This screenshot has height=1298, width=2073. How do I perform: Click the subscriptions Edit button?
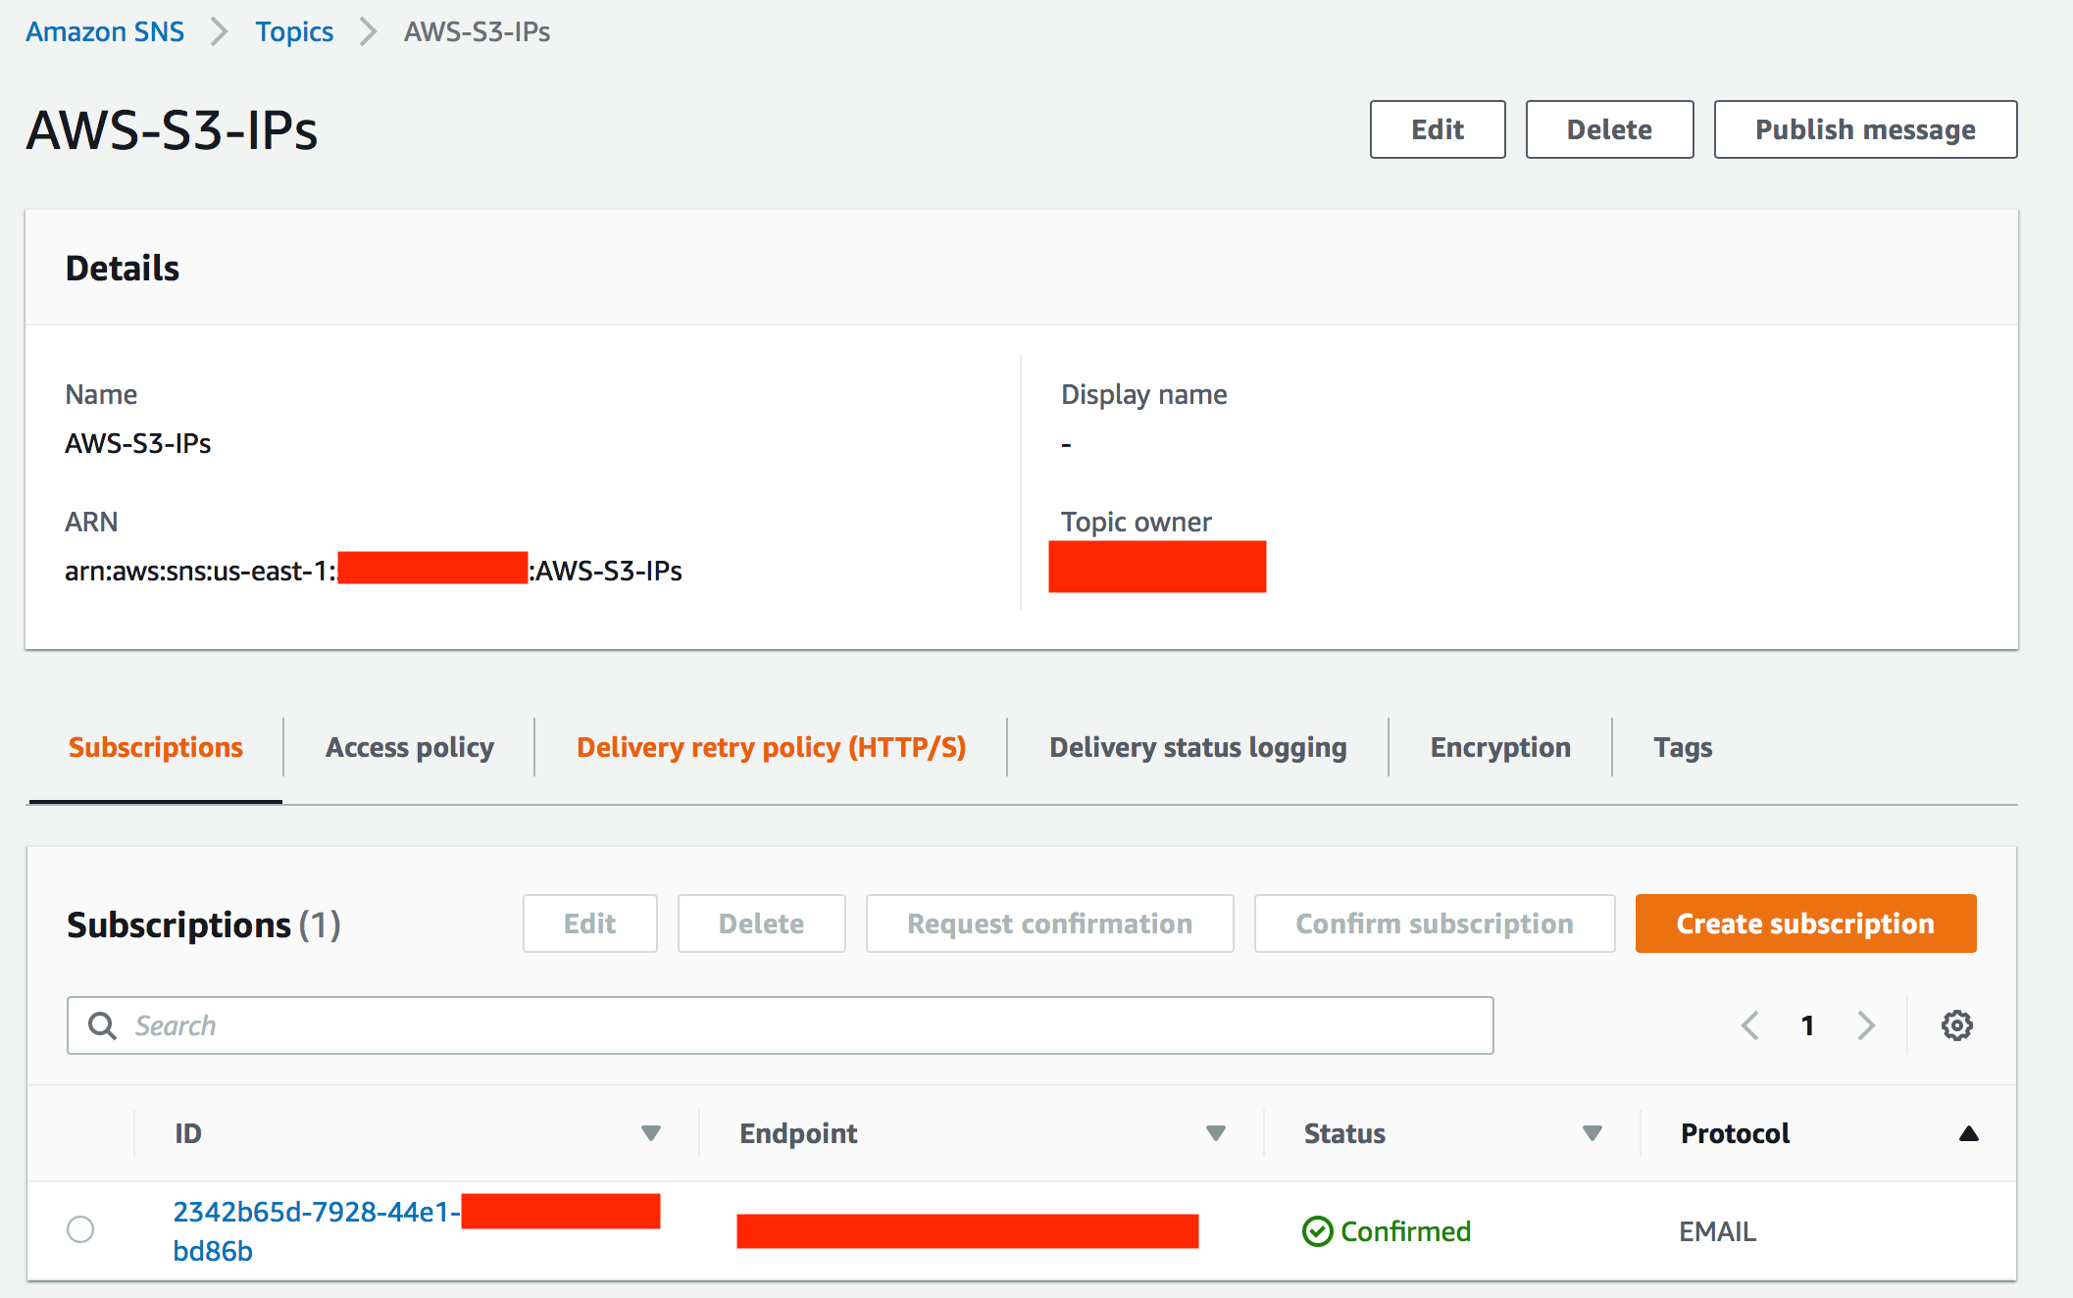pyautogui.click(x=589, y=924)
